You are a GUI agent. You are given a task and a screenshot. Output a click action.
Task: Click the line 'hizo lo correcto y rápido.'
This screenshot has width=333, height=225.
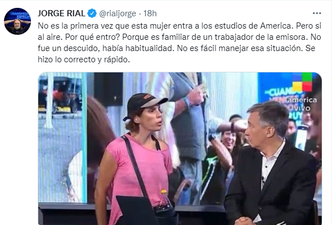(84, 59)
